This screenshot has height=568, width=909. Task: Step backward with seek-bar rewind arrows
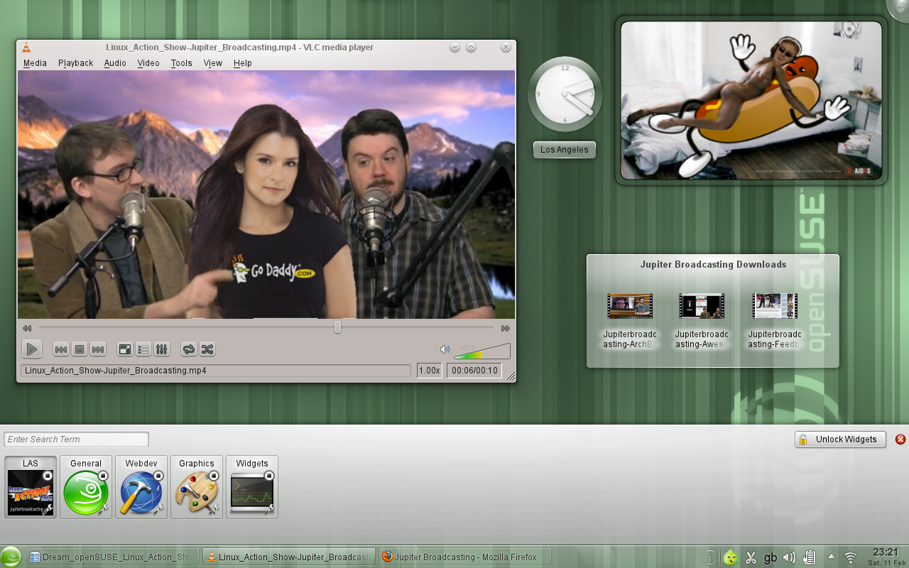point(27,328)
